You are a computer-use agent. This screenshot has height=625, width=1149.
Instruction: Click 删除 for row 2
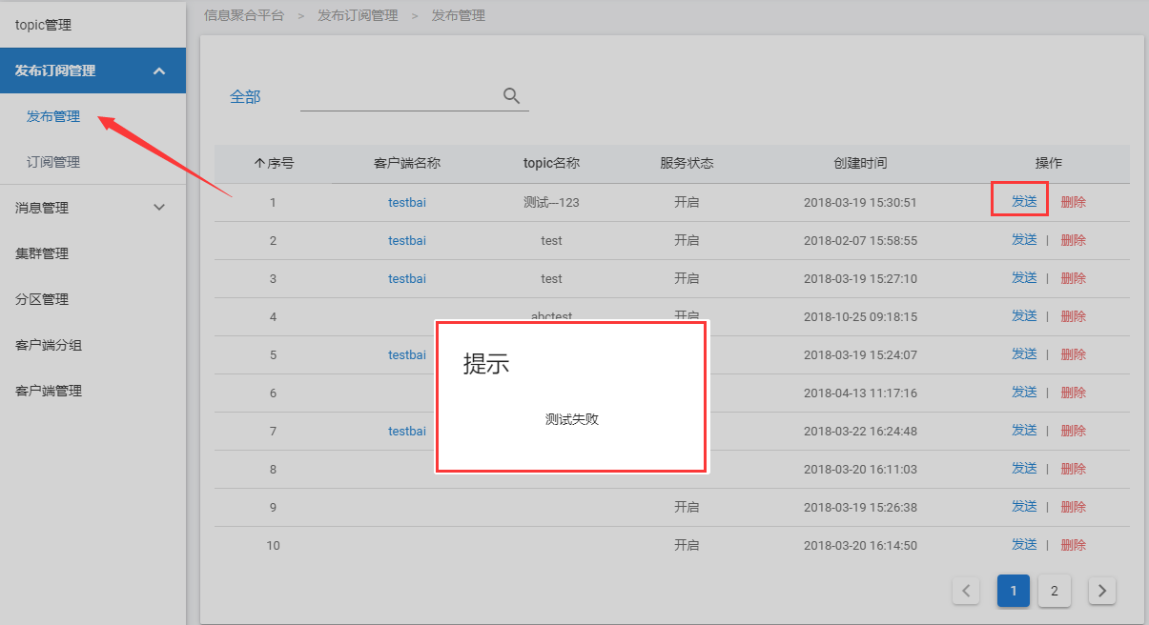click(1073, 240)
